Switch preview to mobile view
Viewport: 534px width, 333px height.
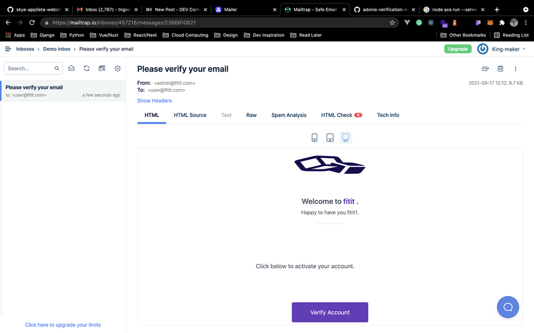(314, 137)
